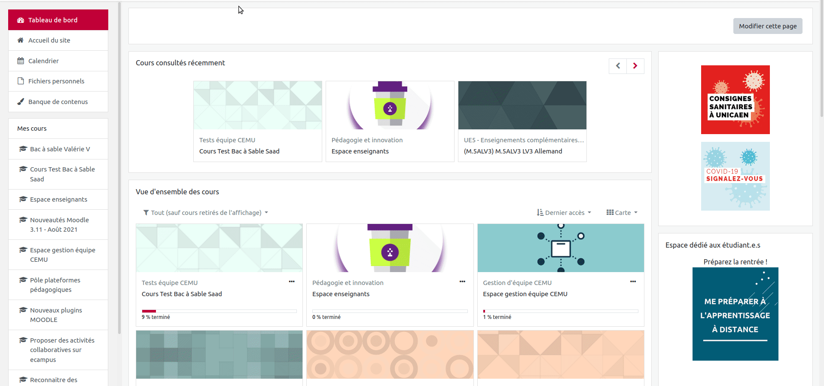Click the Banque de contenus brush icon
Screen dimensions: 824x386
(21, 102)
